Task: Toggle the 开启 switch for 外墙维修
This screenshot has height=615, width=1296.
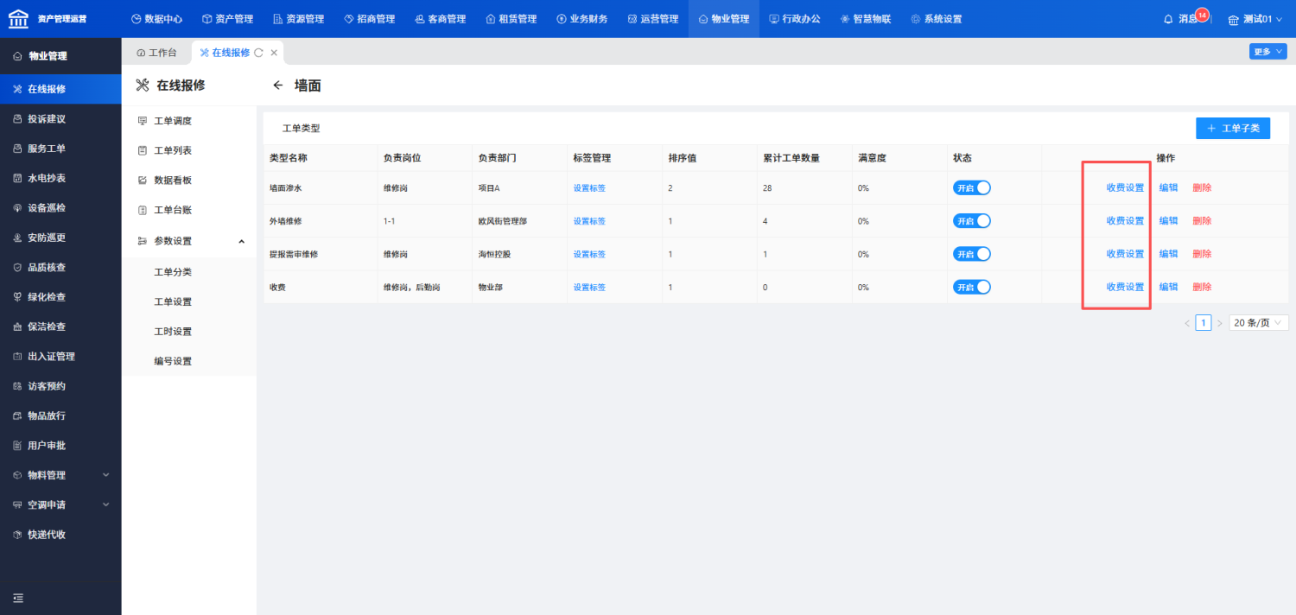Action: click(972, 221)
